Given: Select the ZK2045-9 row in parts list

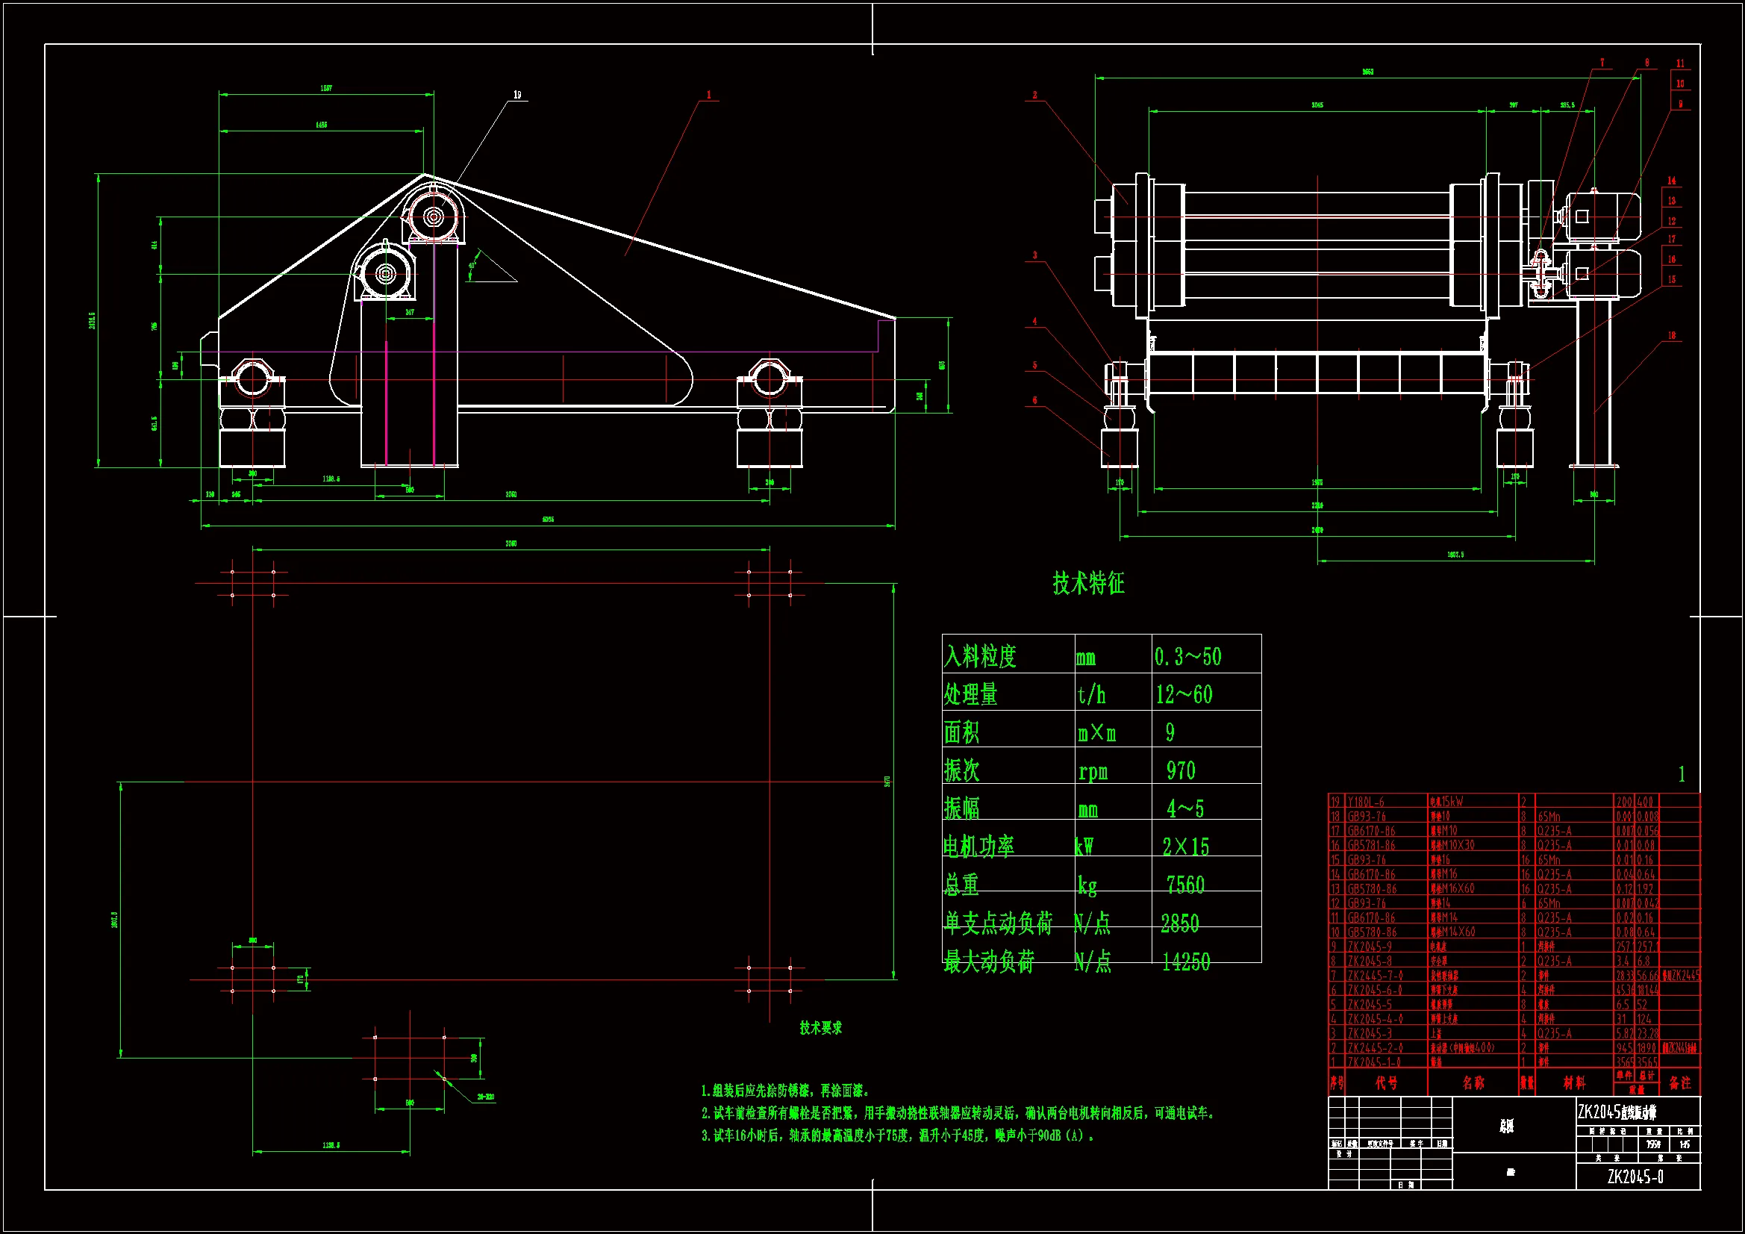Looking at the screenshot, I should [1370, 947].
